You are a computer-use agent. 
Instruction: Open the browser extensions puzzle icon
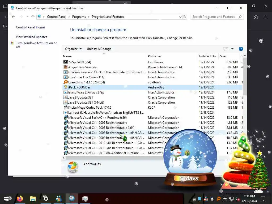[256, 17]
